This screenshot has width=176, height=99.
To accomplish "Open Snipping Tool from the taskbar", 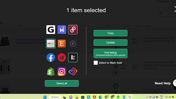I will [130, 97].
